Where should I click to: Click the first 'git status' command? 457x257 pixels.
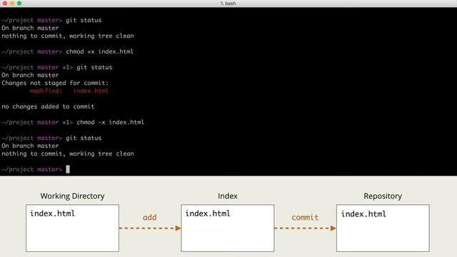pos(84,21)
